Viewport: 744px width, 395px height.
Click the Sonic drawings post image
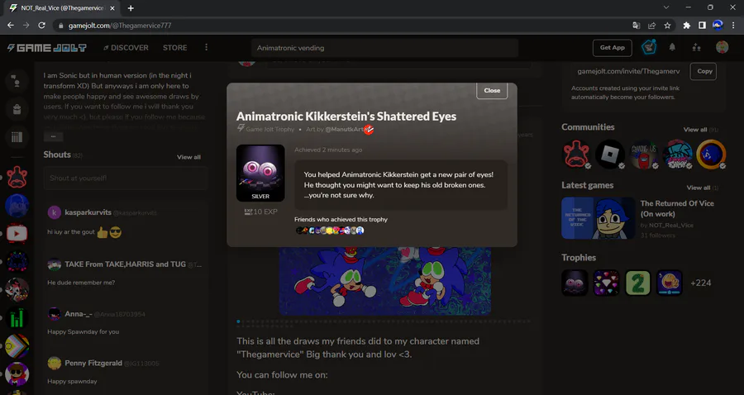tap(384, 281)
